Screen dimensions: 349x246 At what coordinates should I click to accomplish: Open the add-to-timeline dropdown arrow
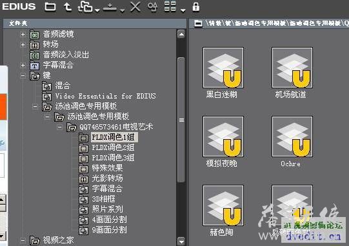pos(122,10)
